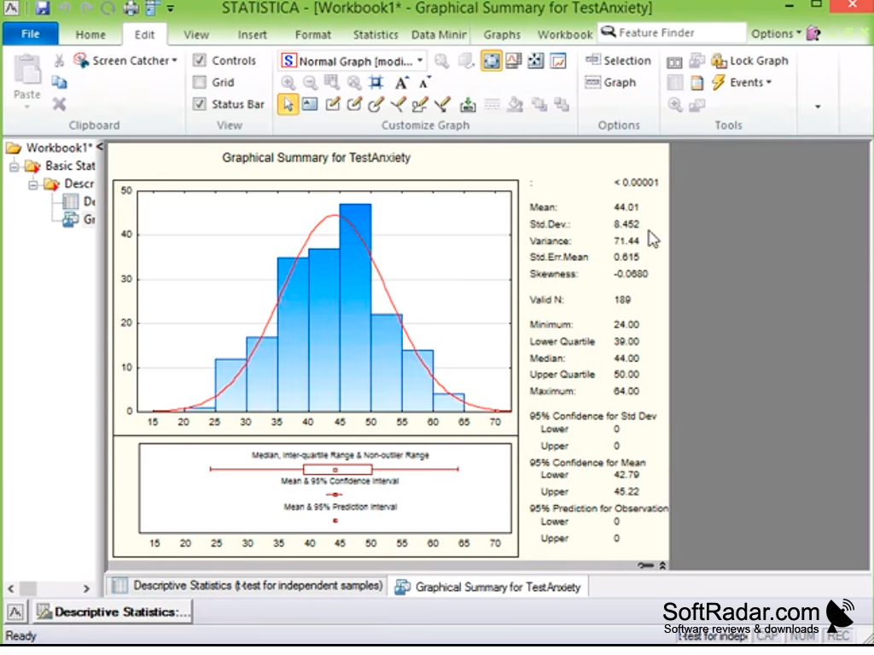The width and height of the screenshot is (874, 655).
Task: Enable the Grid checkbox
Action: (199, 83)
